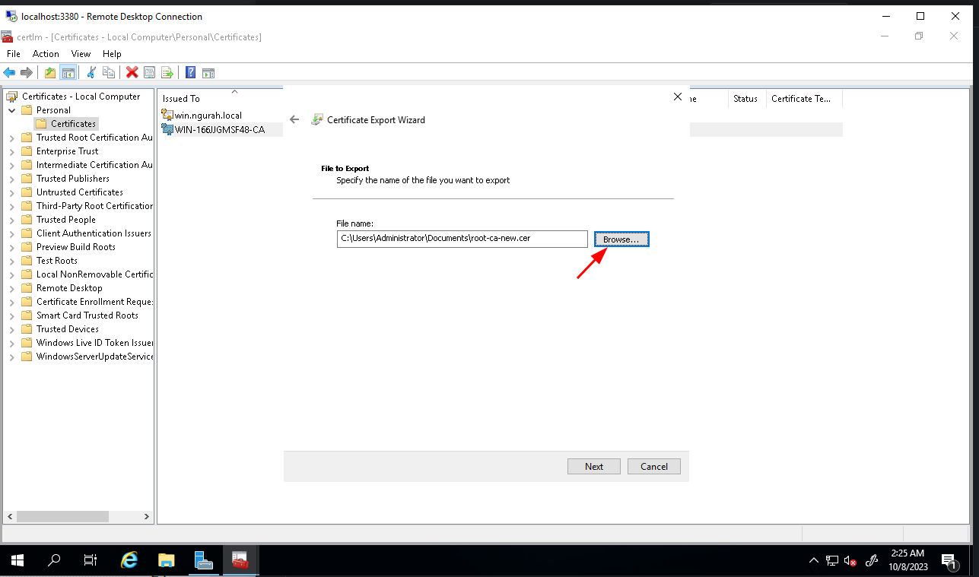Click the Back arrow in the MMC toolbar

[x=9, y=72]
